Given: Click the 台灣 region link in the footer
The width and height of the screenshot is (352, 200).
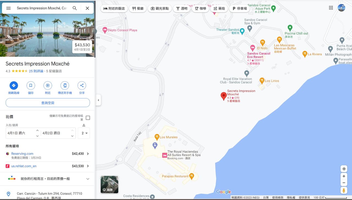Looking at the screenshot, I should coord(266,198).
